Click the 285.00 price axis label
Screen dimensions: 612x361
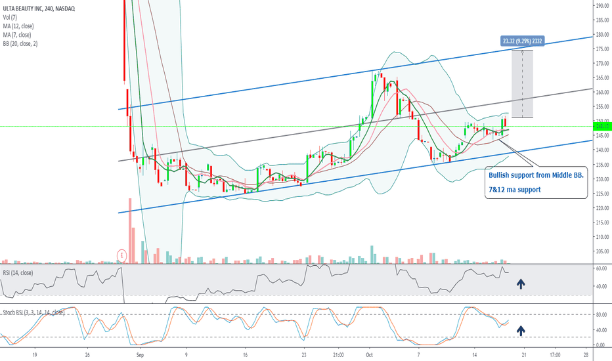pyautogui.click(x=602, y=20)
